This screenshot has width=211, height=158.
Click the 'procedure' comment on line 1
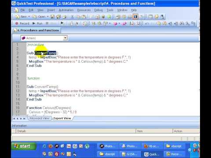pos(36,44)
